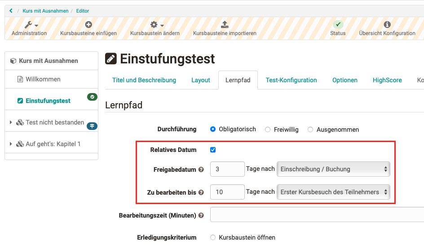This screenshot has width=424, height=245.
Task: Select the Ausgenommen radio option
Action: point(310,129)
